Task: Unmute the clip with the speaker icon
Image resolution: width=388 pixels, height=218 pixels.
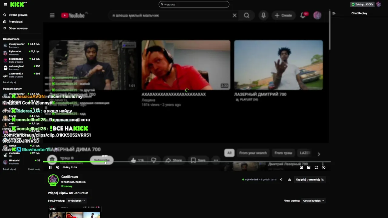Action: click(x=58, y=167)
